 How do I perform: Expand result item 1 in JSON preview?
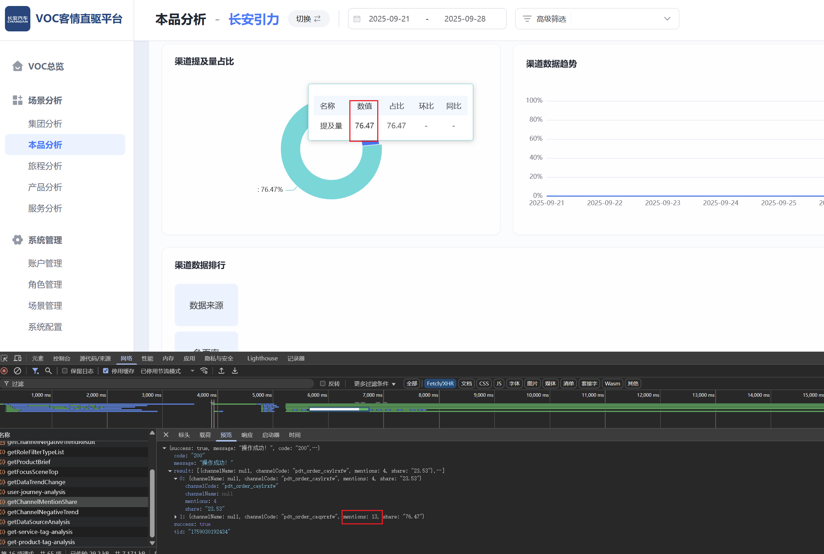click(176, 517)
